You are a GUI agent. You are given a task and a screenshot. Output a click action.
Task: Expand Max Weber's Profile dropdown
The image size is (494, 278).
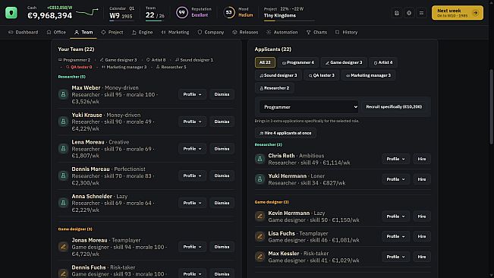click(x=192, y=94)
